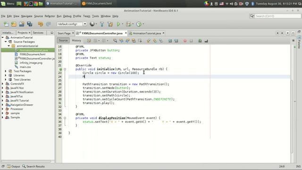302x170 pixels.
Task: Click the Find Selection magnifier icon in editor
Action: coord(115,41)
